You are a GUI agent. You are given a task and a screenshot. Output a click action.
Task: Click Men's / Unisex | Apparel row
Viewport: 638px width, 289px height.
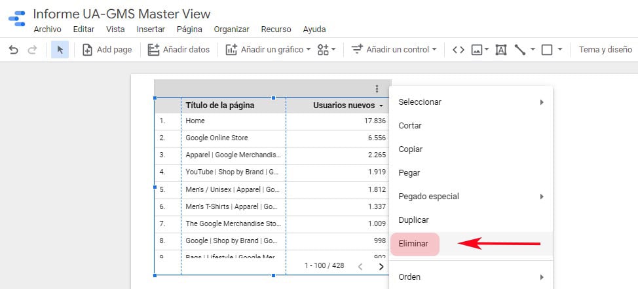pos(272,189)
